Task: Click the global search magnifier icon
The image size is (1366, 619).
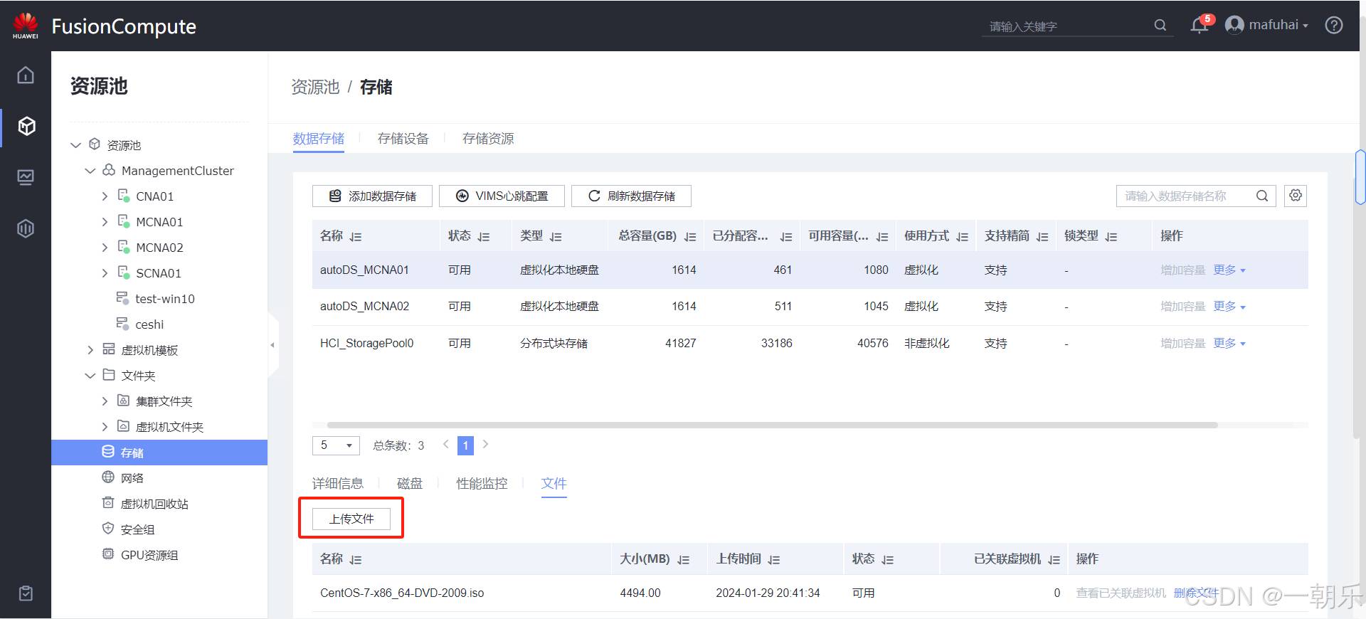Action: [x=1160, y=26]
